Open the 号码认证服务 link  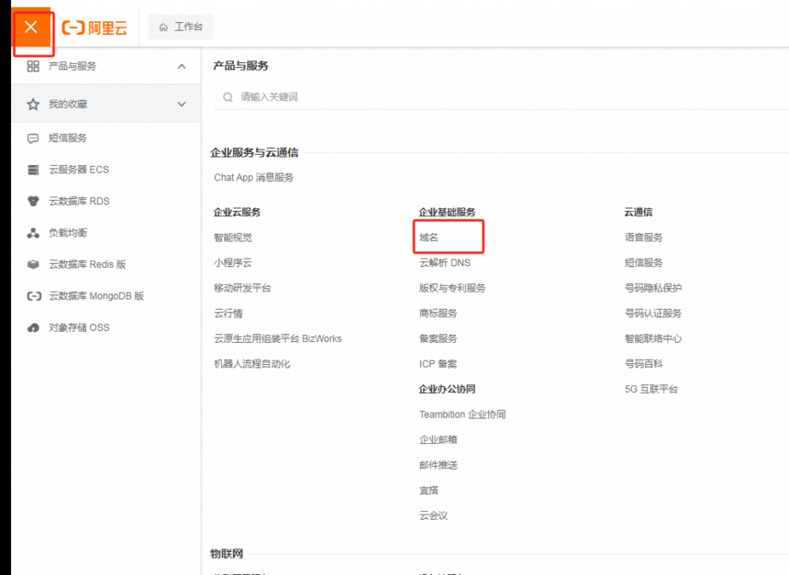(x=653, y=314)
